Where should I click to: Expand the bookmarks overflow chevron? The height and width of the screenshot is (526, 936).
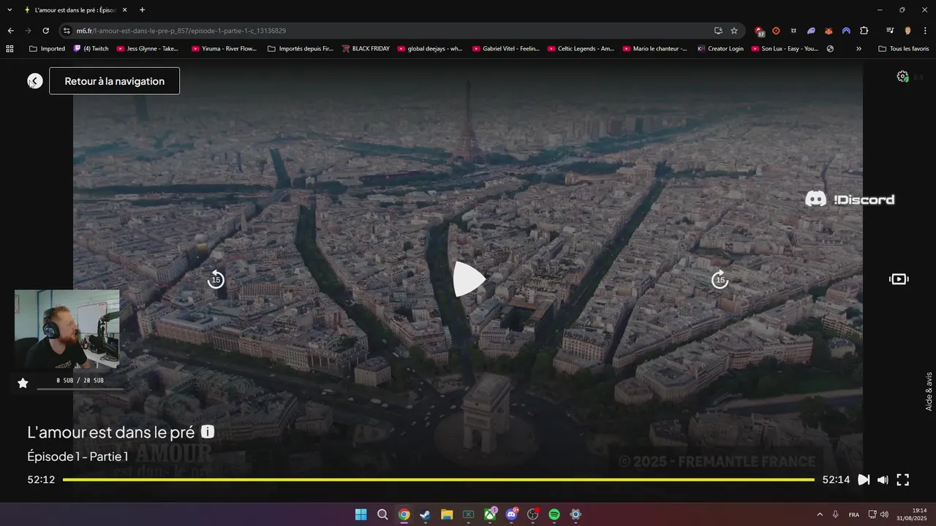[x=858, y=49]
